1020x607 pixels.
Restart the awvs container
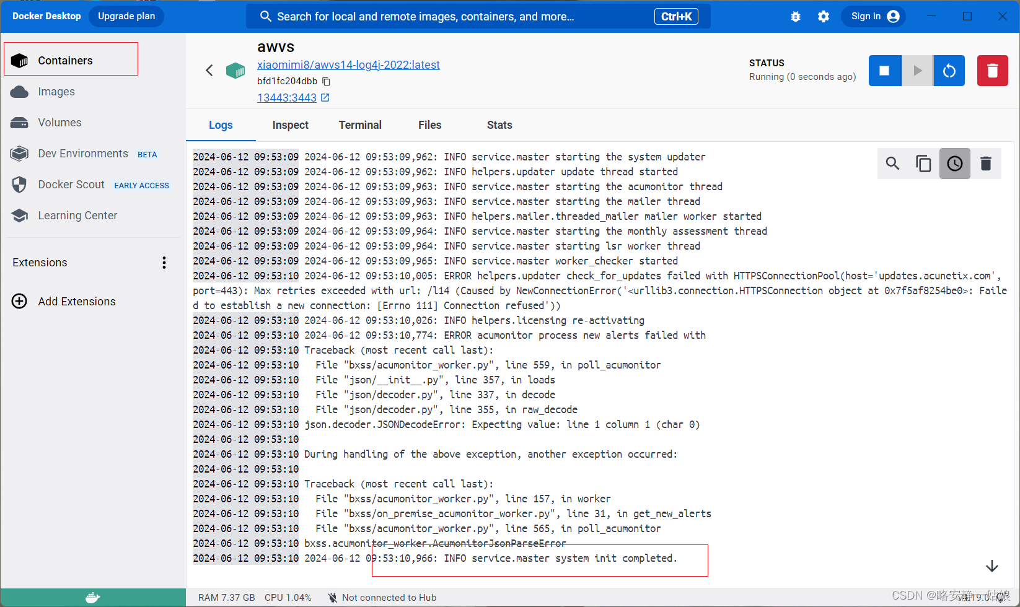click(949, 71)
